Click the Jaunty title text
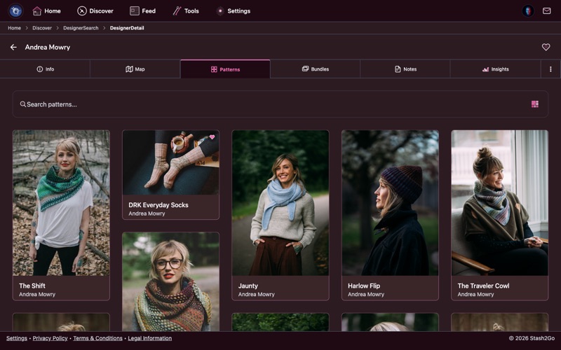This screenshot has width=561, height=350. (248, 286)
